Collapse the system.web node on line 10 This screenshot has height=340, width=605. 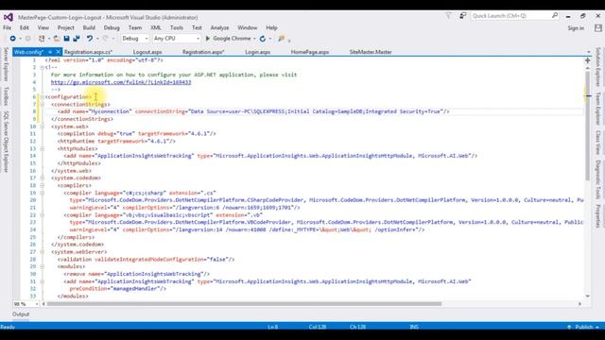42,127
